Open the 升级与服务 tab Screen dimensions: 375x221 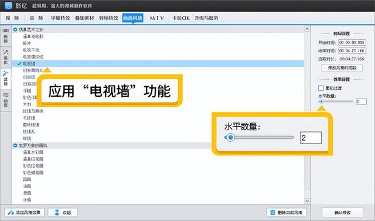pyautogui.click(x=206, y=18)
